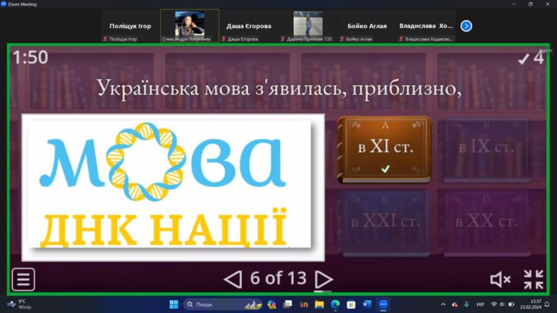This screenshot has height=313, width=557.
Task: Select Владислава Ходаковська participant tile
Action: pyautogui.click(x=426, y=26)
